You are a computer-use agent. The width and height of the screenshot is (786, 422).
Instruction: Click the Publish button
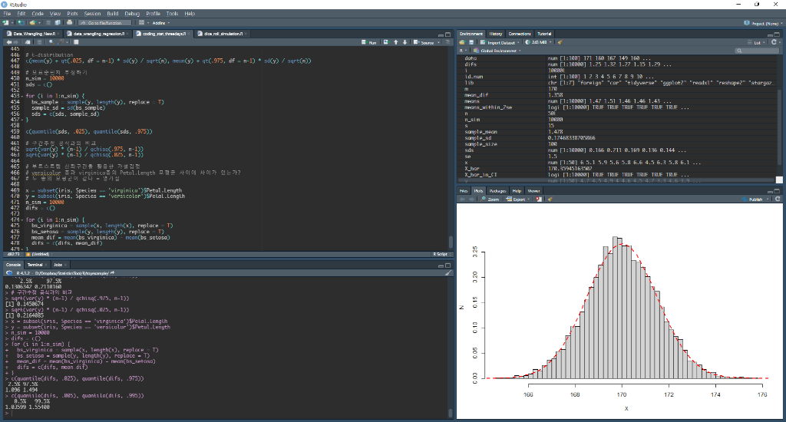(x=752, y=199)
